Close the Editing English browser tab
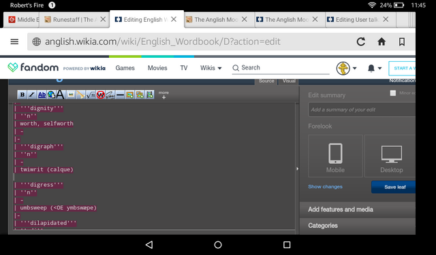 tap(174, 20)
